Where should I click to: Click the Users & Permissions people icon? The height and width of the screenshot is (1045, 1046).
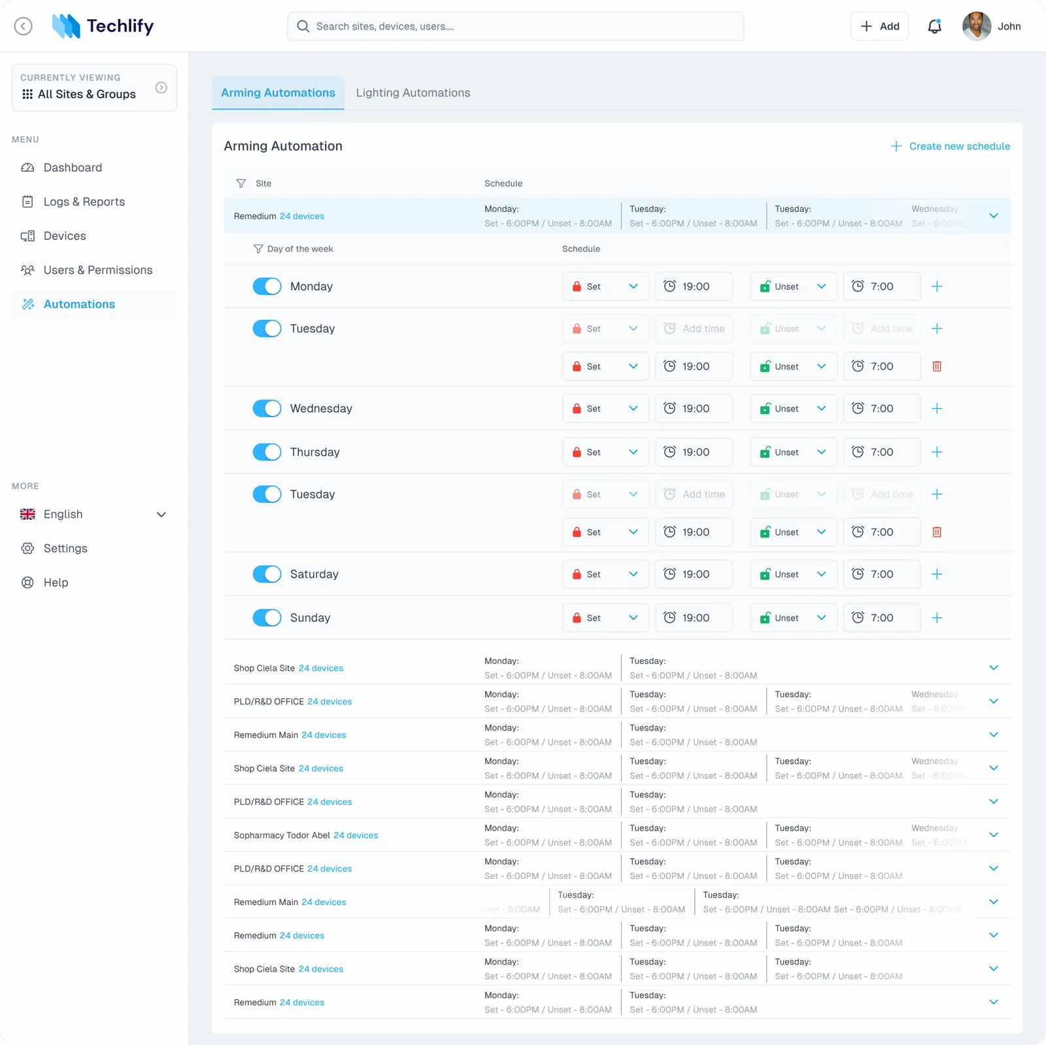[27, 270]
